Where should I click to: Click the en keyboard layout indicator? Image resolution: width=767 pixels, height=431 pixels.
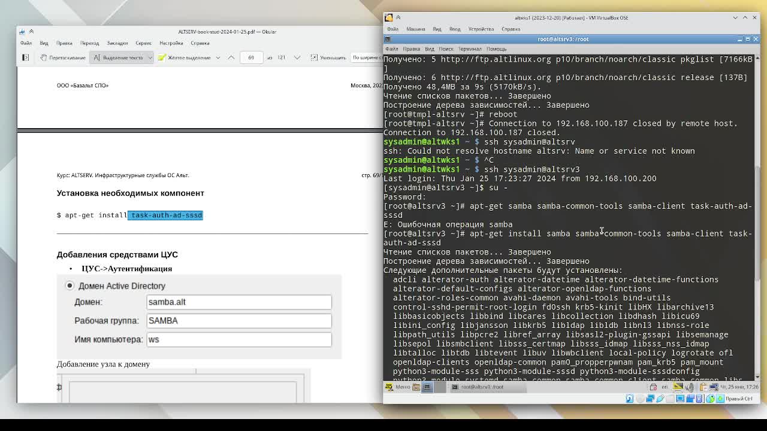click(665, 387)
